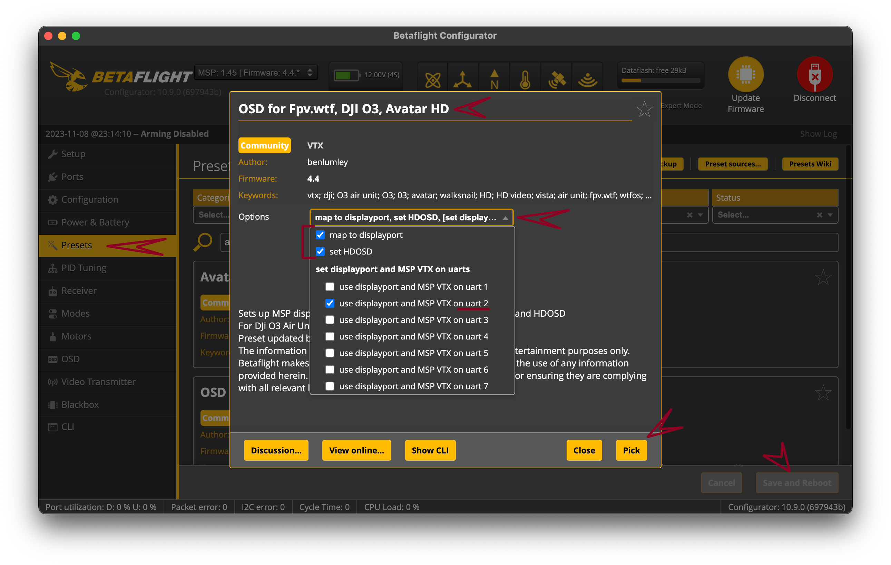891x565 pixels.
Task: Click the Receiver sidebar icon
Action: 52,291
